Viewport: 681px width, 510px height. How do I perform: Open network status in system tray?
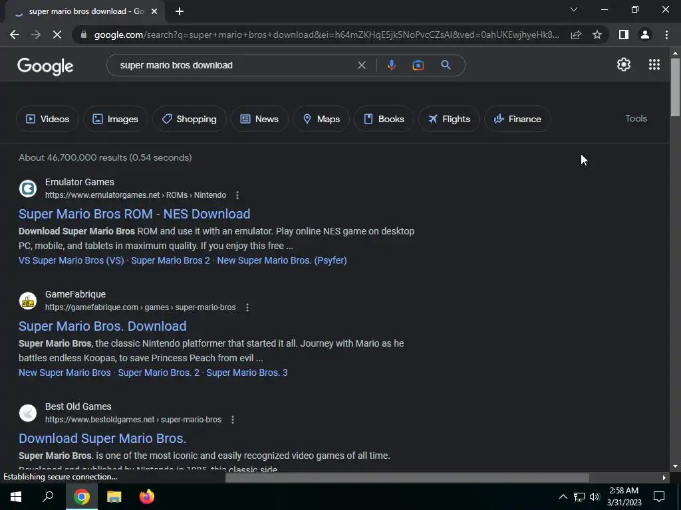pos(579,497)
